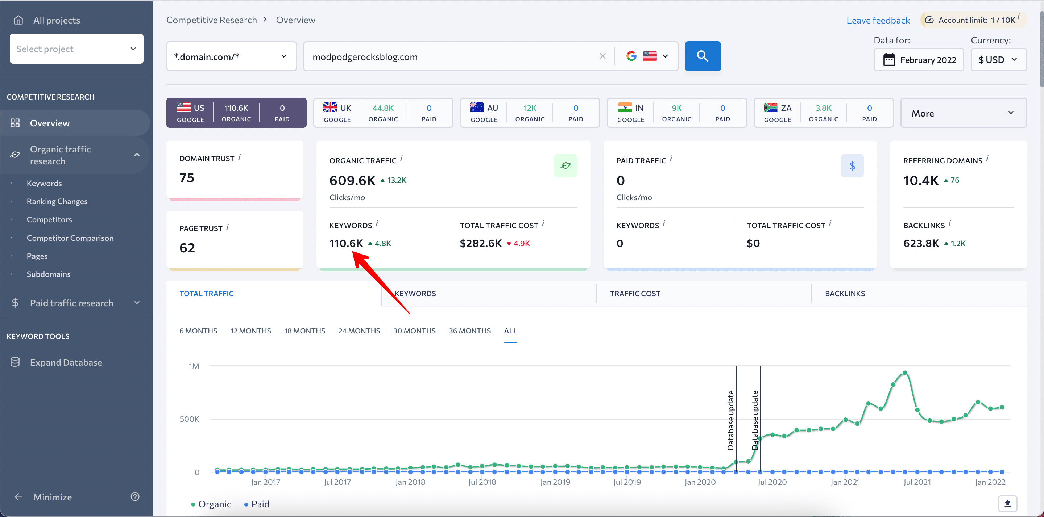Click the Leave feedback link
The image size is (1044, 517).
878,20
